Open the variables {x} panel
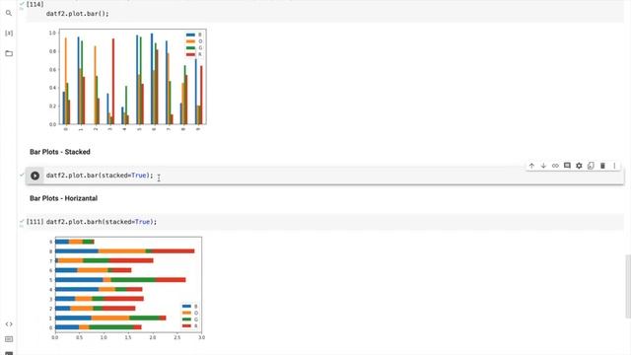 point(9,33)
